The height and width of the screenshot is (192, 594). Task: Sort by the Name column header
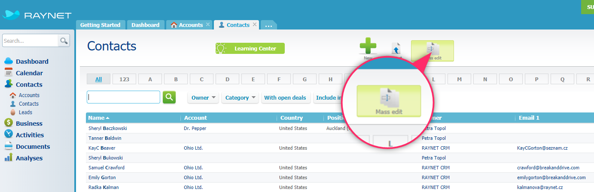133,118
